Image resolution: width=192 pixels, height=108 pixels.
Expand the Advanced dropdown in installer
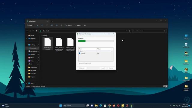tap(83, 68)
